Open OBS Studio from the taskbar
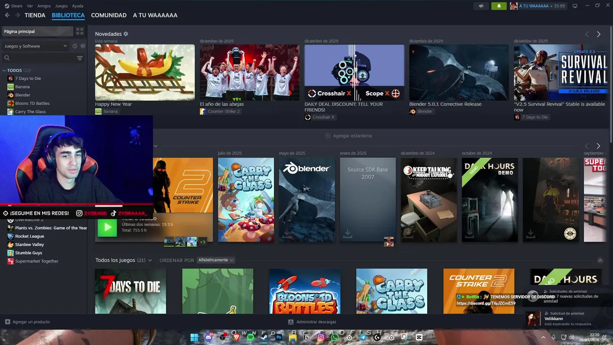This screenshot has height=345, width=613. point(222,337)
